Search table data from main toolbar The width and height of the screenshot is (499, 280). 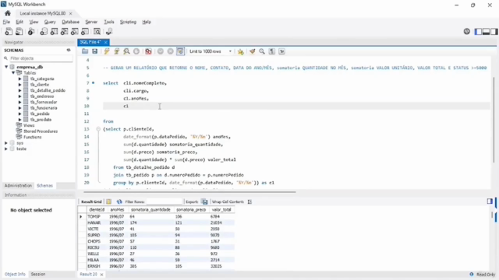pyautogui.click(x=97, y=31)
